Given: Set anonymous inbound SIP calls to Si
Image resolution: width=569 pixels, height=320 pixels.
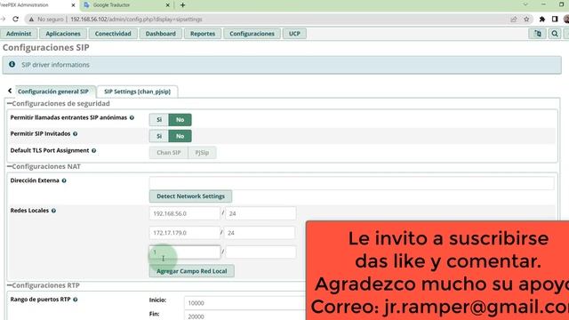Looking at the screenshot, I should click(159, 120).
